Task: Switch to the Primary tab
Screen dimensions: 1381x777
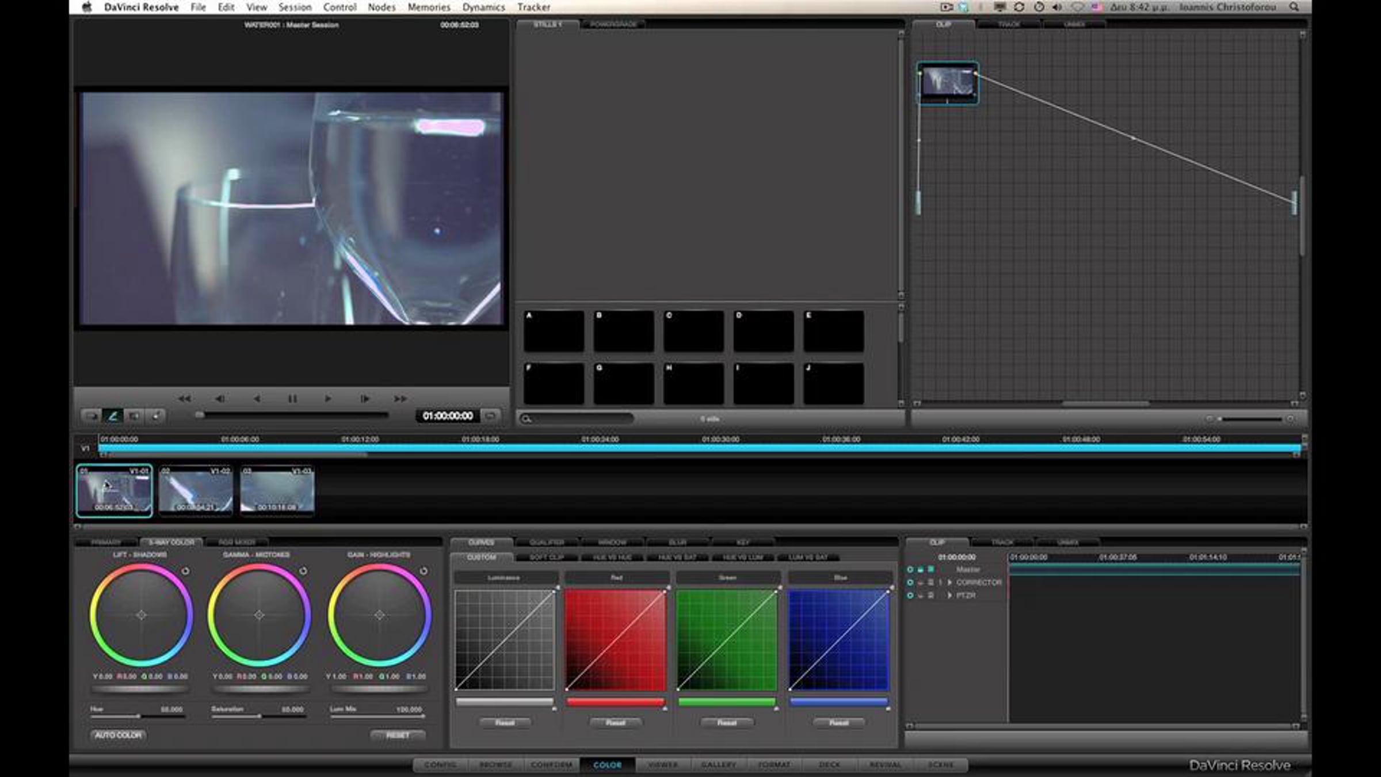Action: tap(106, 542)
